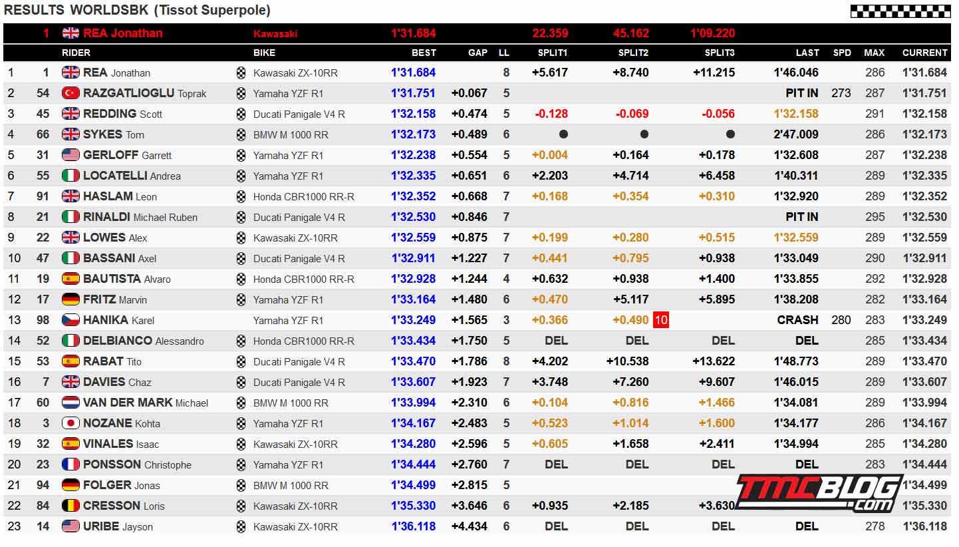Click the BEST column header

[424, 53]
